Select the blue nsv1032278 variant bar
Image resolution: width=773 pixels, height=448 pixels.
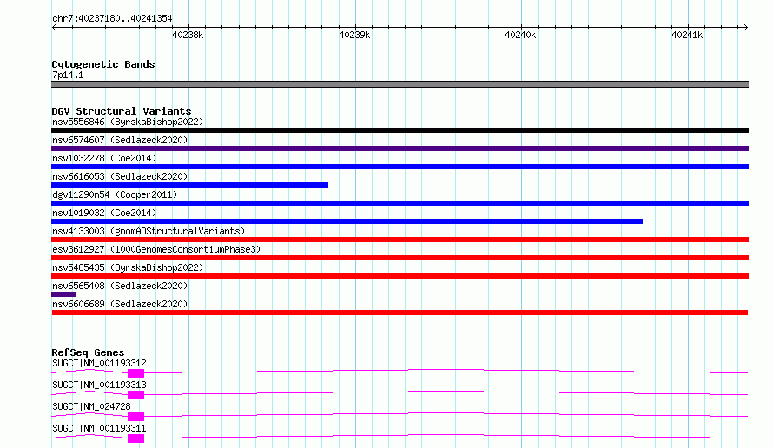400,167
